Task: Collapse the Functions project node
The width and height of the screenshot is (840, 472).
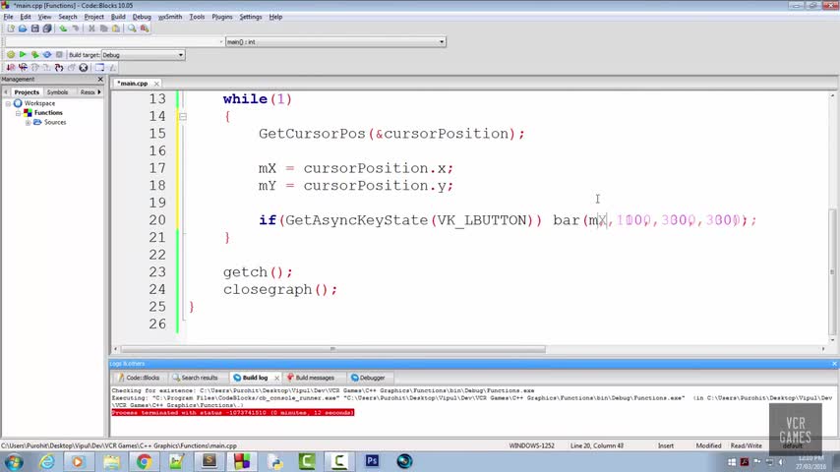Action: tap(18, 113)
